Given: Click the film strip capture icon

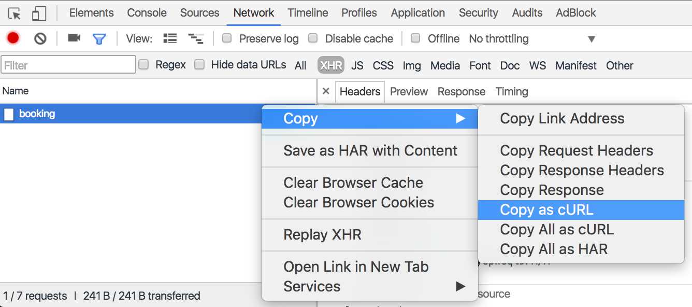Looking at the screenshot, I should click(73, 38).
